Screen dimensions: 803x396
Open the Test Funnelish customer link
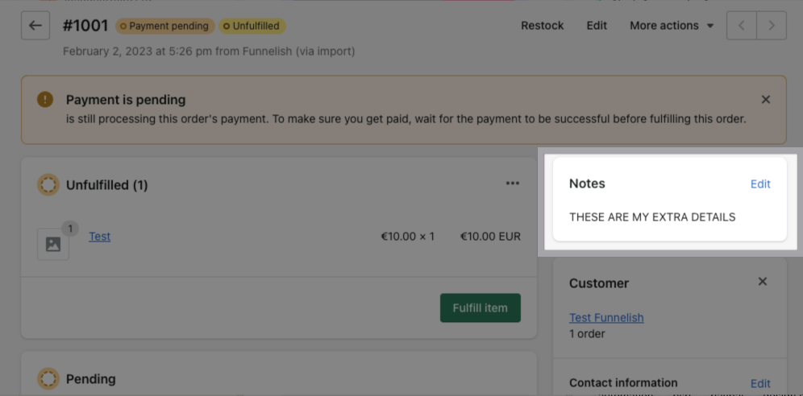[606, 317]
